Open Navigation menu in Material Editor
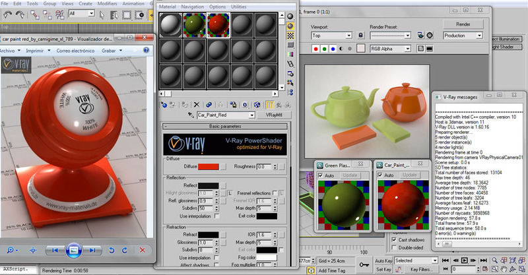The width and height of the screenshot is (528, 275). click(x=192, y=7)
